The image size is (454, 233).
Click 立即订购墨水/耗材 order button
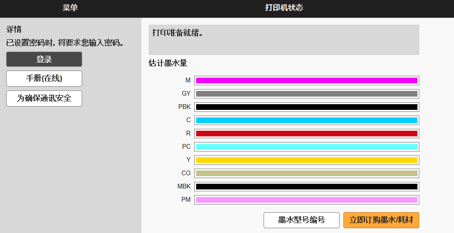(x=381, y=220)
